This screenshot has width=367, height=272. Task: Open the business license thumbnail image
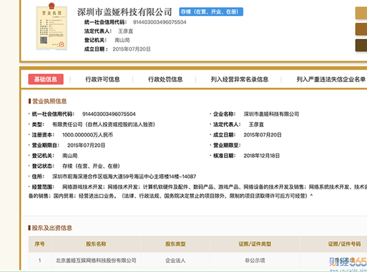pos(52,26)
